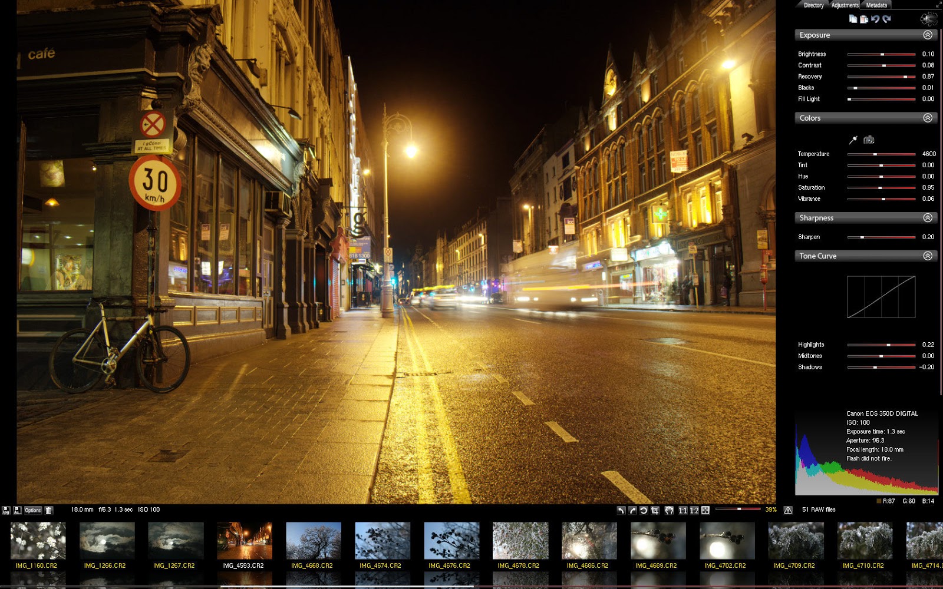943x589 pixels.
Task: Switch to the Metadata tab
Action: pos(876,5)
